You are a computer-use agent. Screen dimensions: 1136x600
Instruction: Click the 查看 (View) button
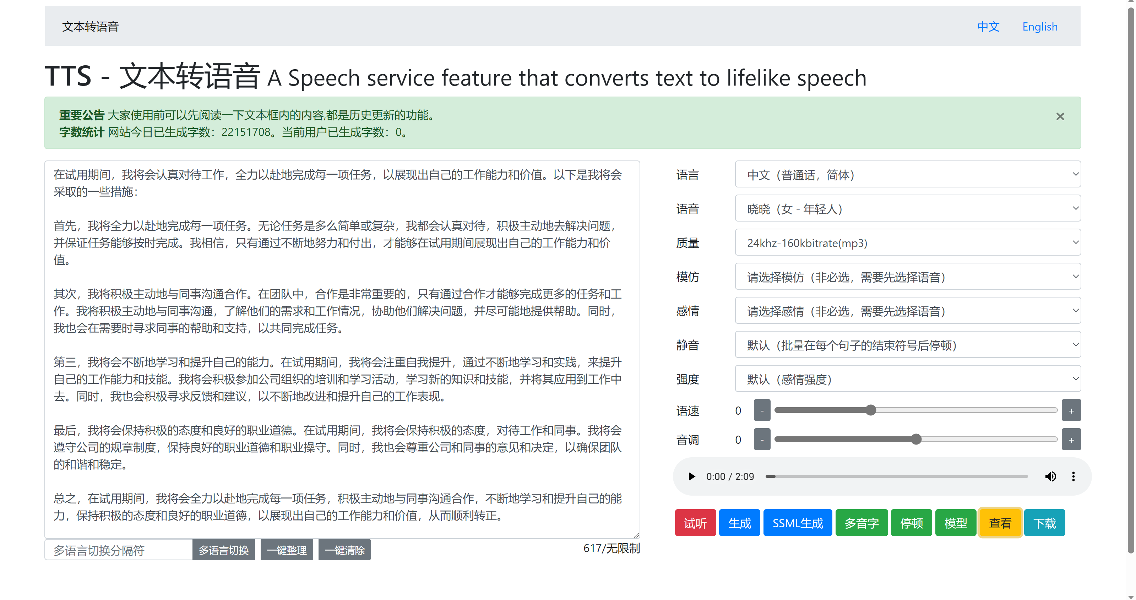[1000, 521]
